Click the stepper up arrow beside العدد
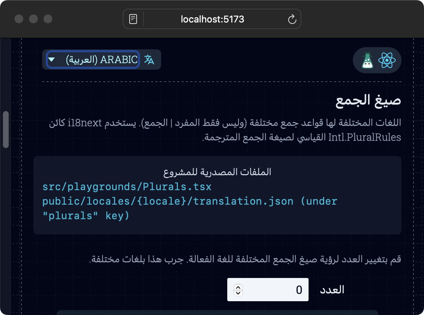The image size is (424, 315). click(238, 287)
